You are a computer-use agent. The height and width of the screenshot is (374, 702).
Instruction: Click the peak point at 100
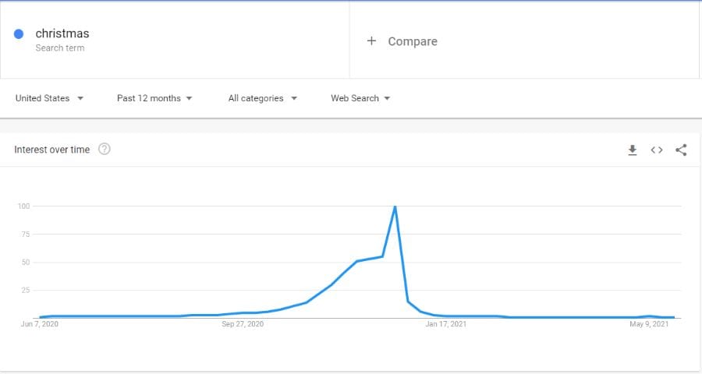(395, 206)
